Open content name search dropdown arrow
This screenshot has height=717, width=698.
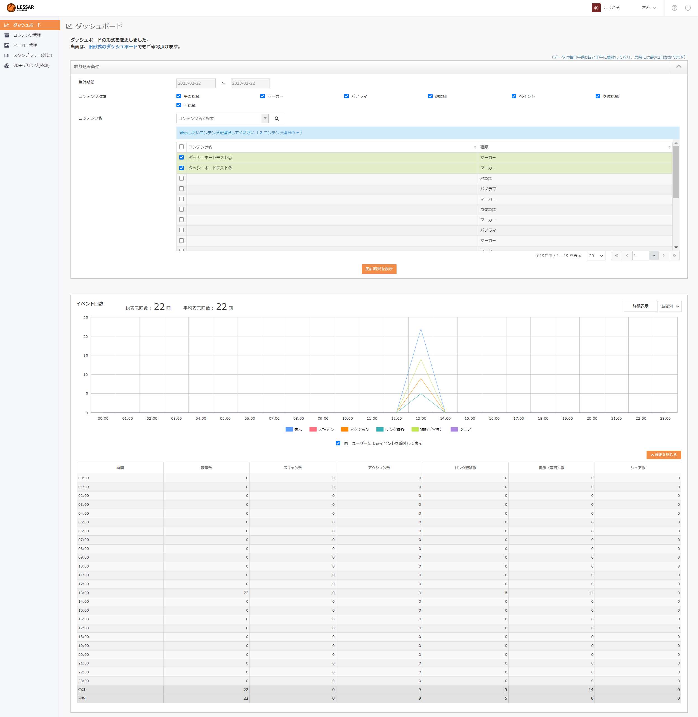[x=265, y=118]
